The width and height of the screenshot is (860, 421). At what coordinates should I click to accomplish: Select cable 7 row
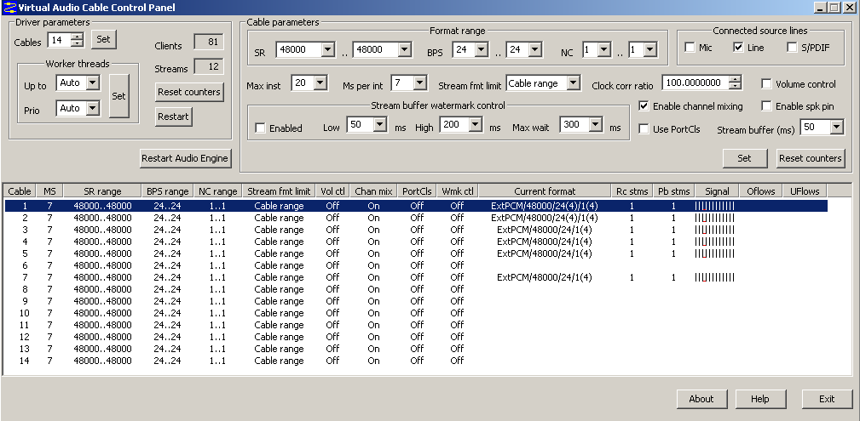(416, 277)
